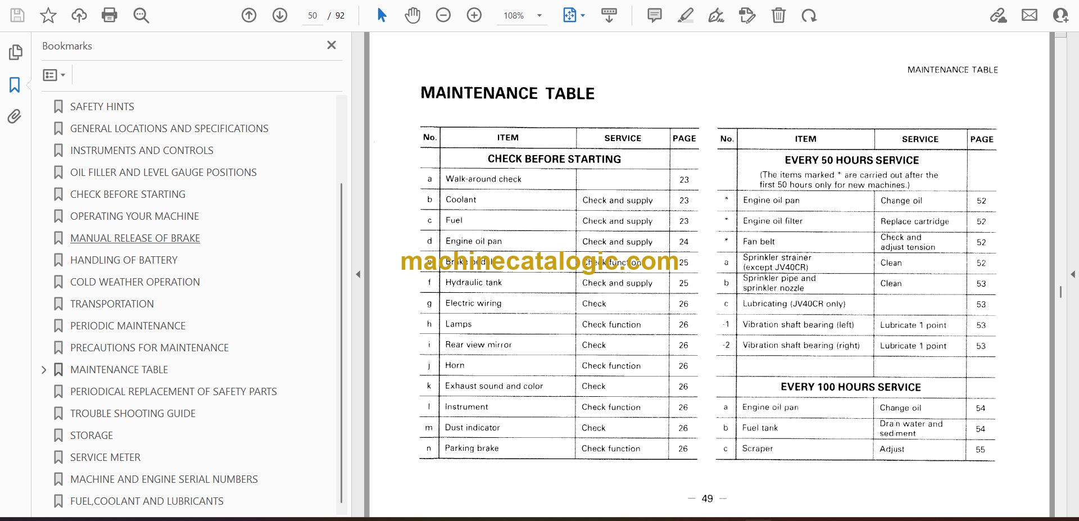The width and height of the screenshot is (1079, 521).
Task: Open PERIODIC MAINTENANCE bookmark
Action: click(128, 326)
